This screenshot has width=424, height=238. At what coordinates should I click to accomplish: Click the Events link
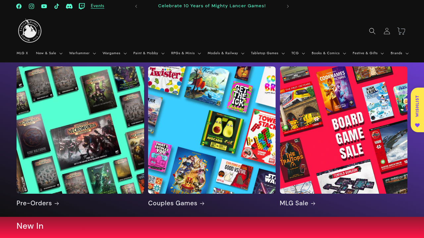97,6
